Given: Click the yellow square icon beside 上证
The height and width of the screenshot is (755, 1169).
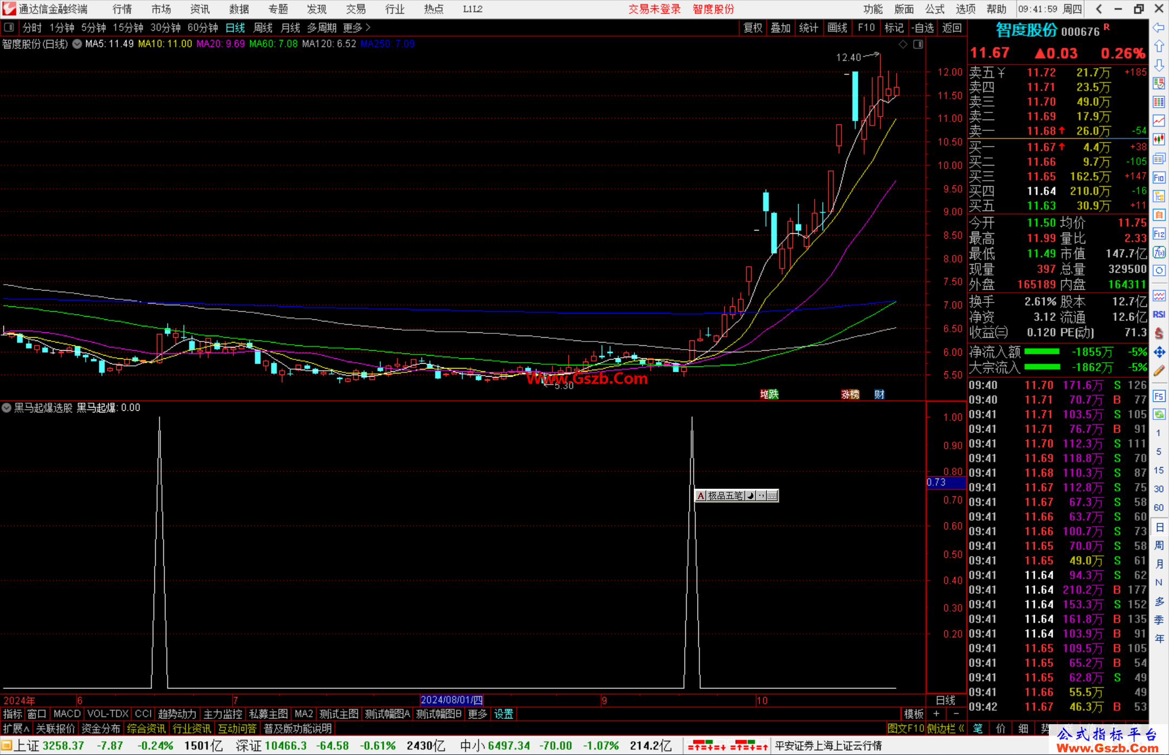Looking at the screenshot, I should pos(6,746).
